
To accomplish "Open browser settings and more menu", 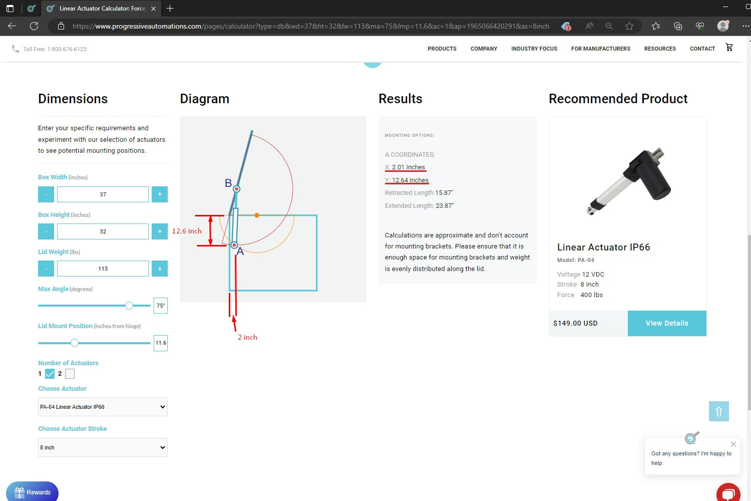I will [745, 26].
